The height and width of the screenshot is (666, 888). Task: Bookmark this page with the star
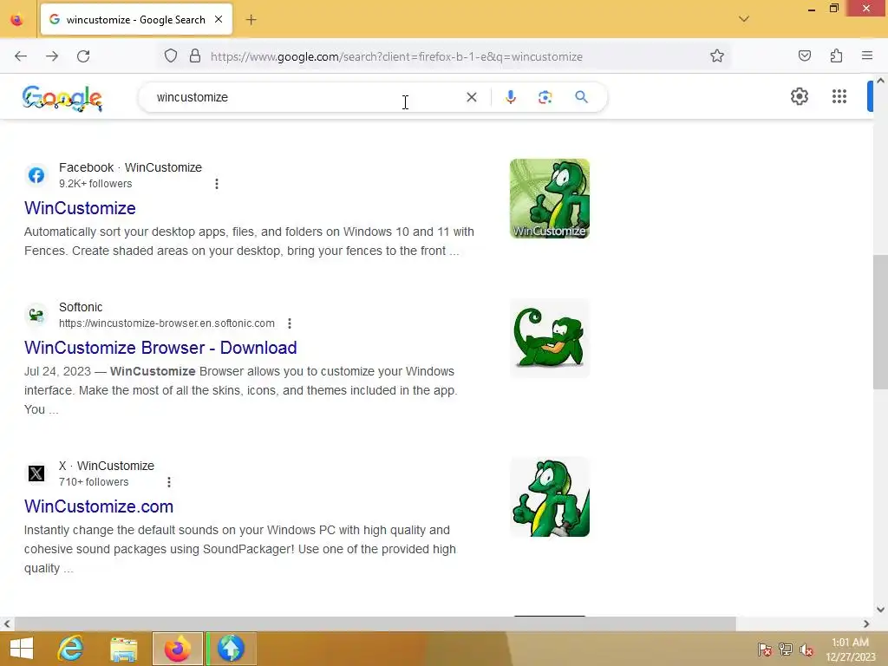tap(717, 56)
